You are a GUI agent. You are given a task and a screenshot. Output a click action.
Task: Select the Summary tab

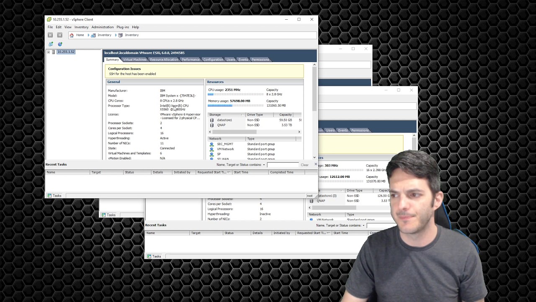click(x=112, y=60)
